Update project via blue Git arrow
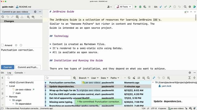The image size is (197, 110). (x=161, y=7)
